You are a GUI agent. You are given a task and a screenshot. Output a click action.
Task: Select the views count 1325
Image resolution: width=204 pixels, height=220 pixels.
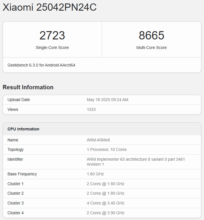pos(91,109)
